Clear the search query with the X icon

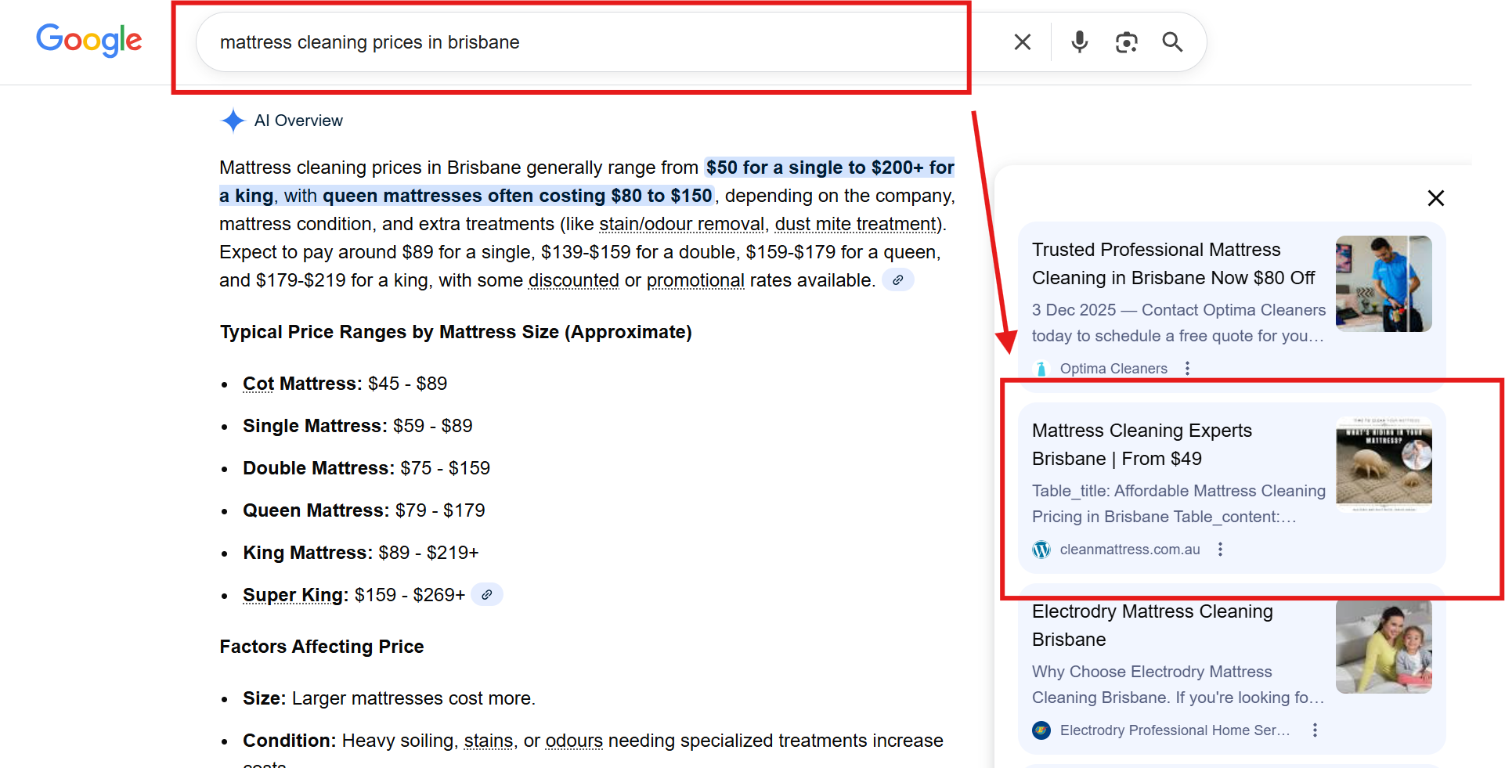pyautogui.click(x=1022, y=41)
